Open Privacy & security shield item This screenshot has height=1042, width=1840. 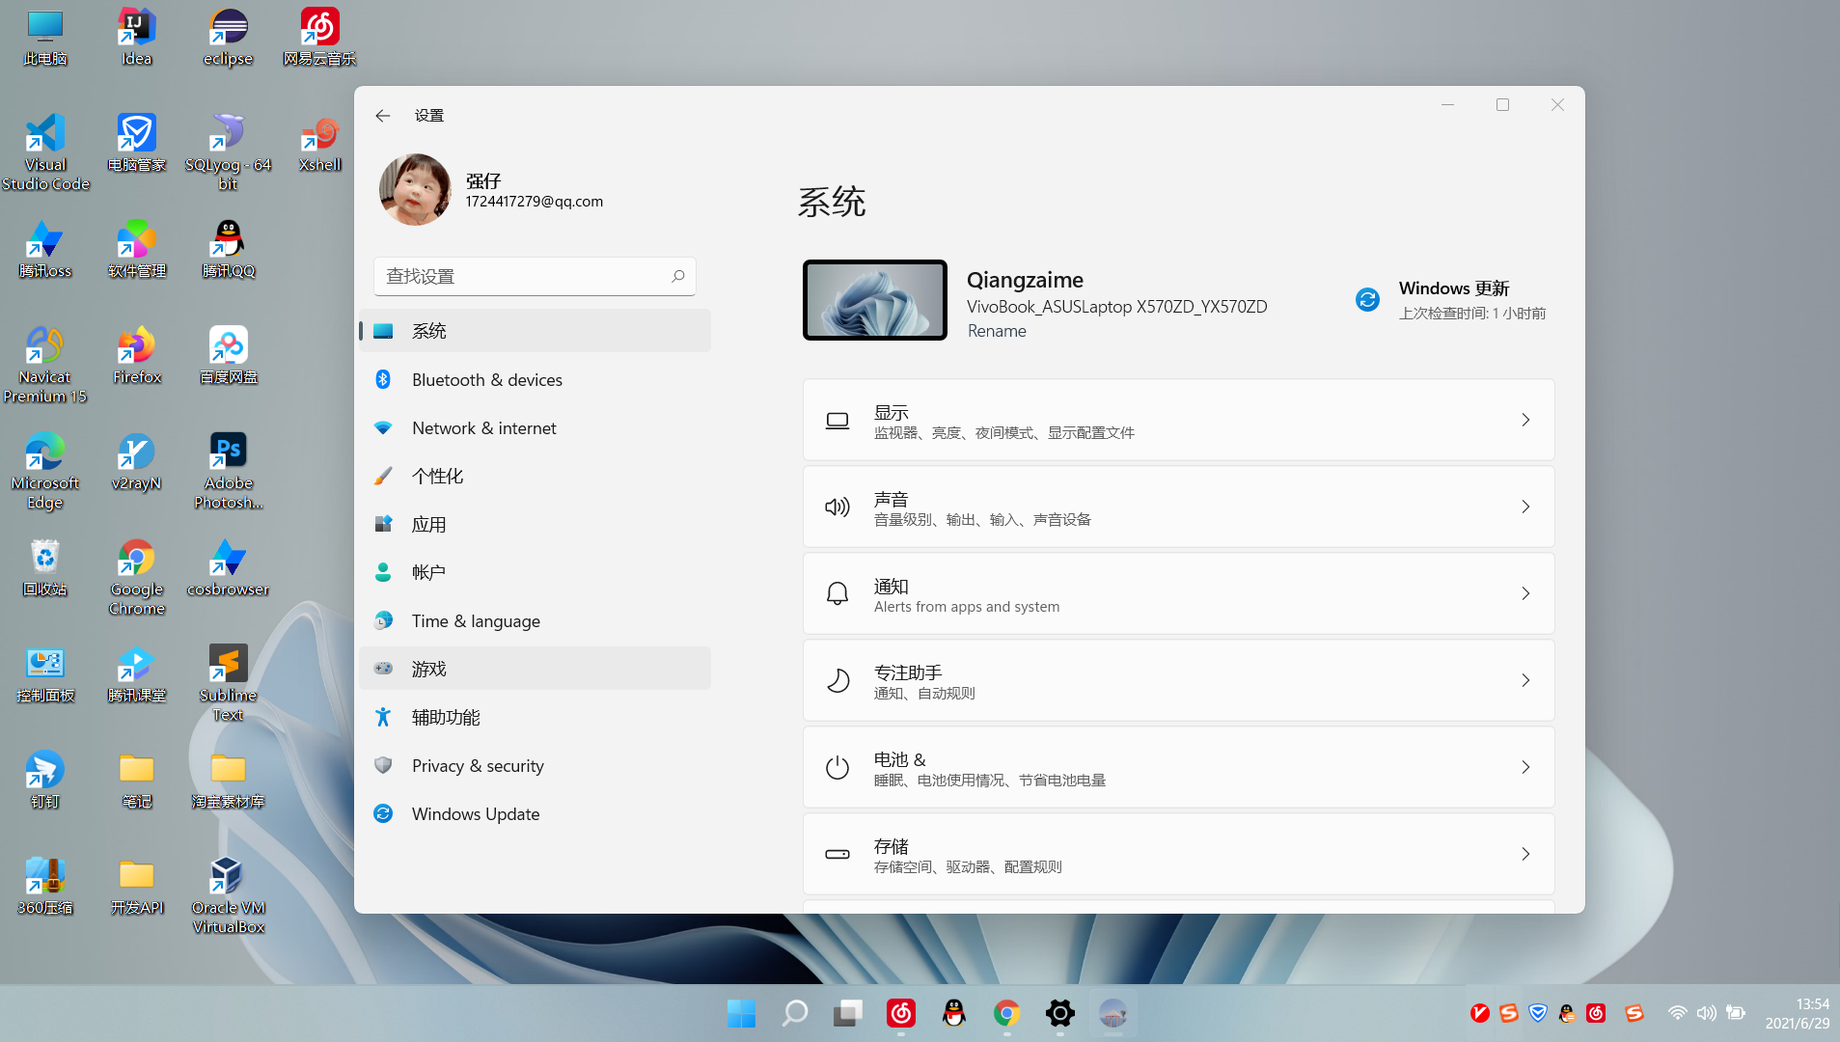pos(478,766)
